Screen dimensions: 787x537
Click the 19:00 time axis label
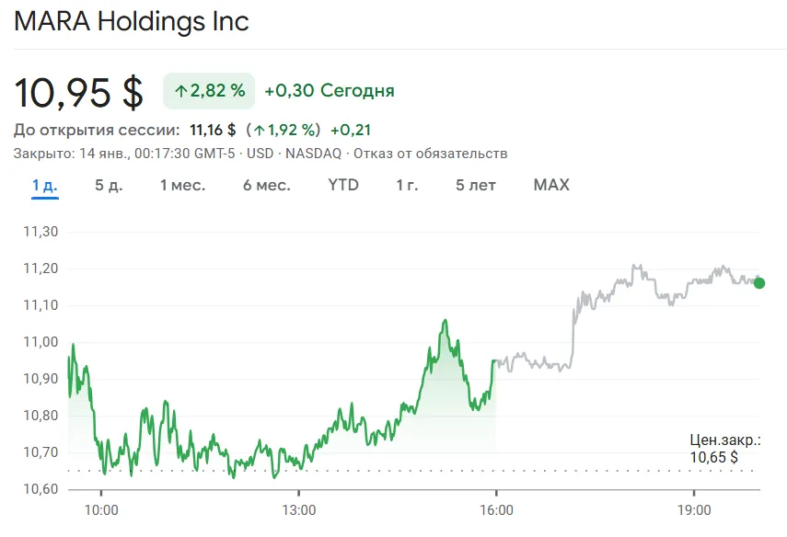694,509
